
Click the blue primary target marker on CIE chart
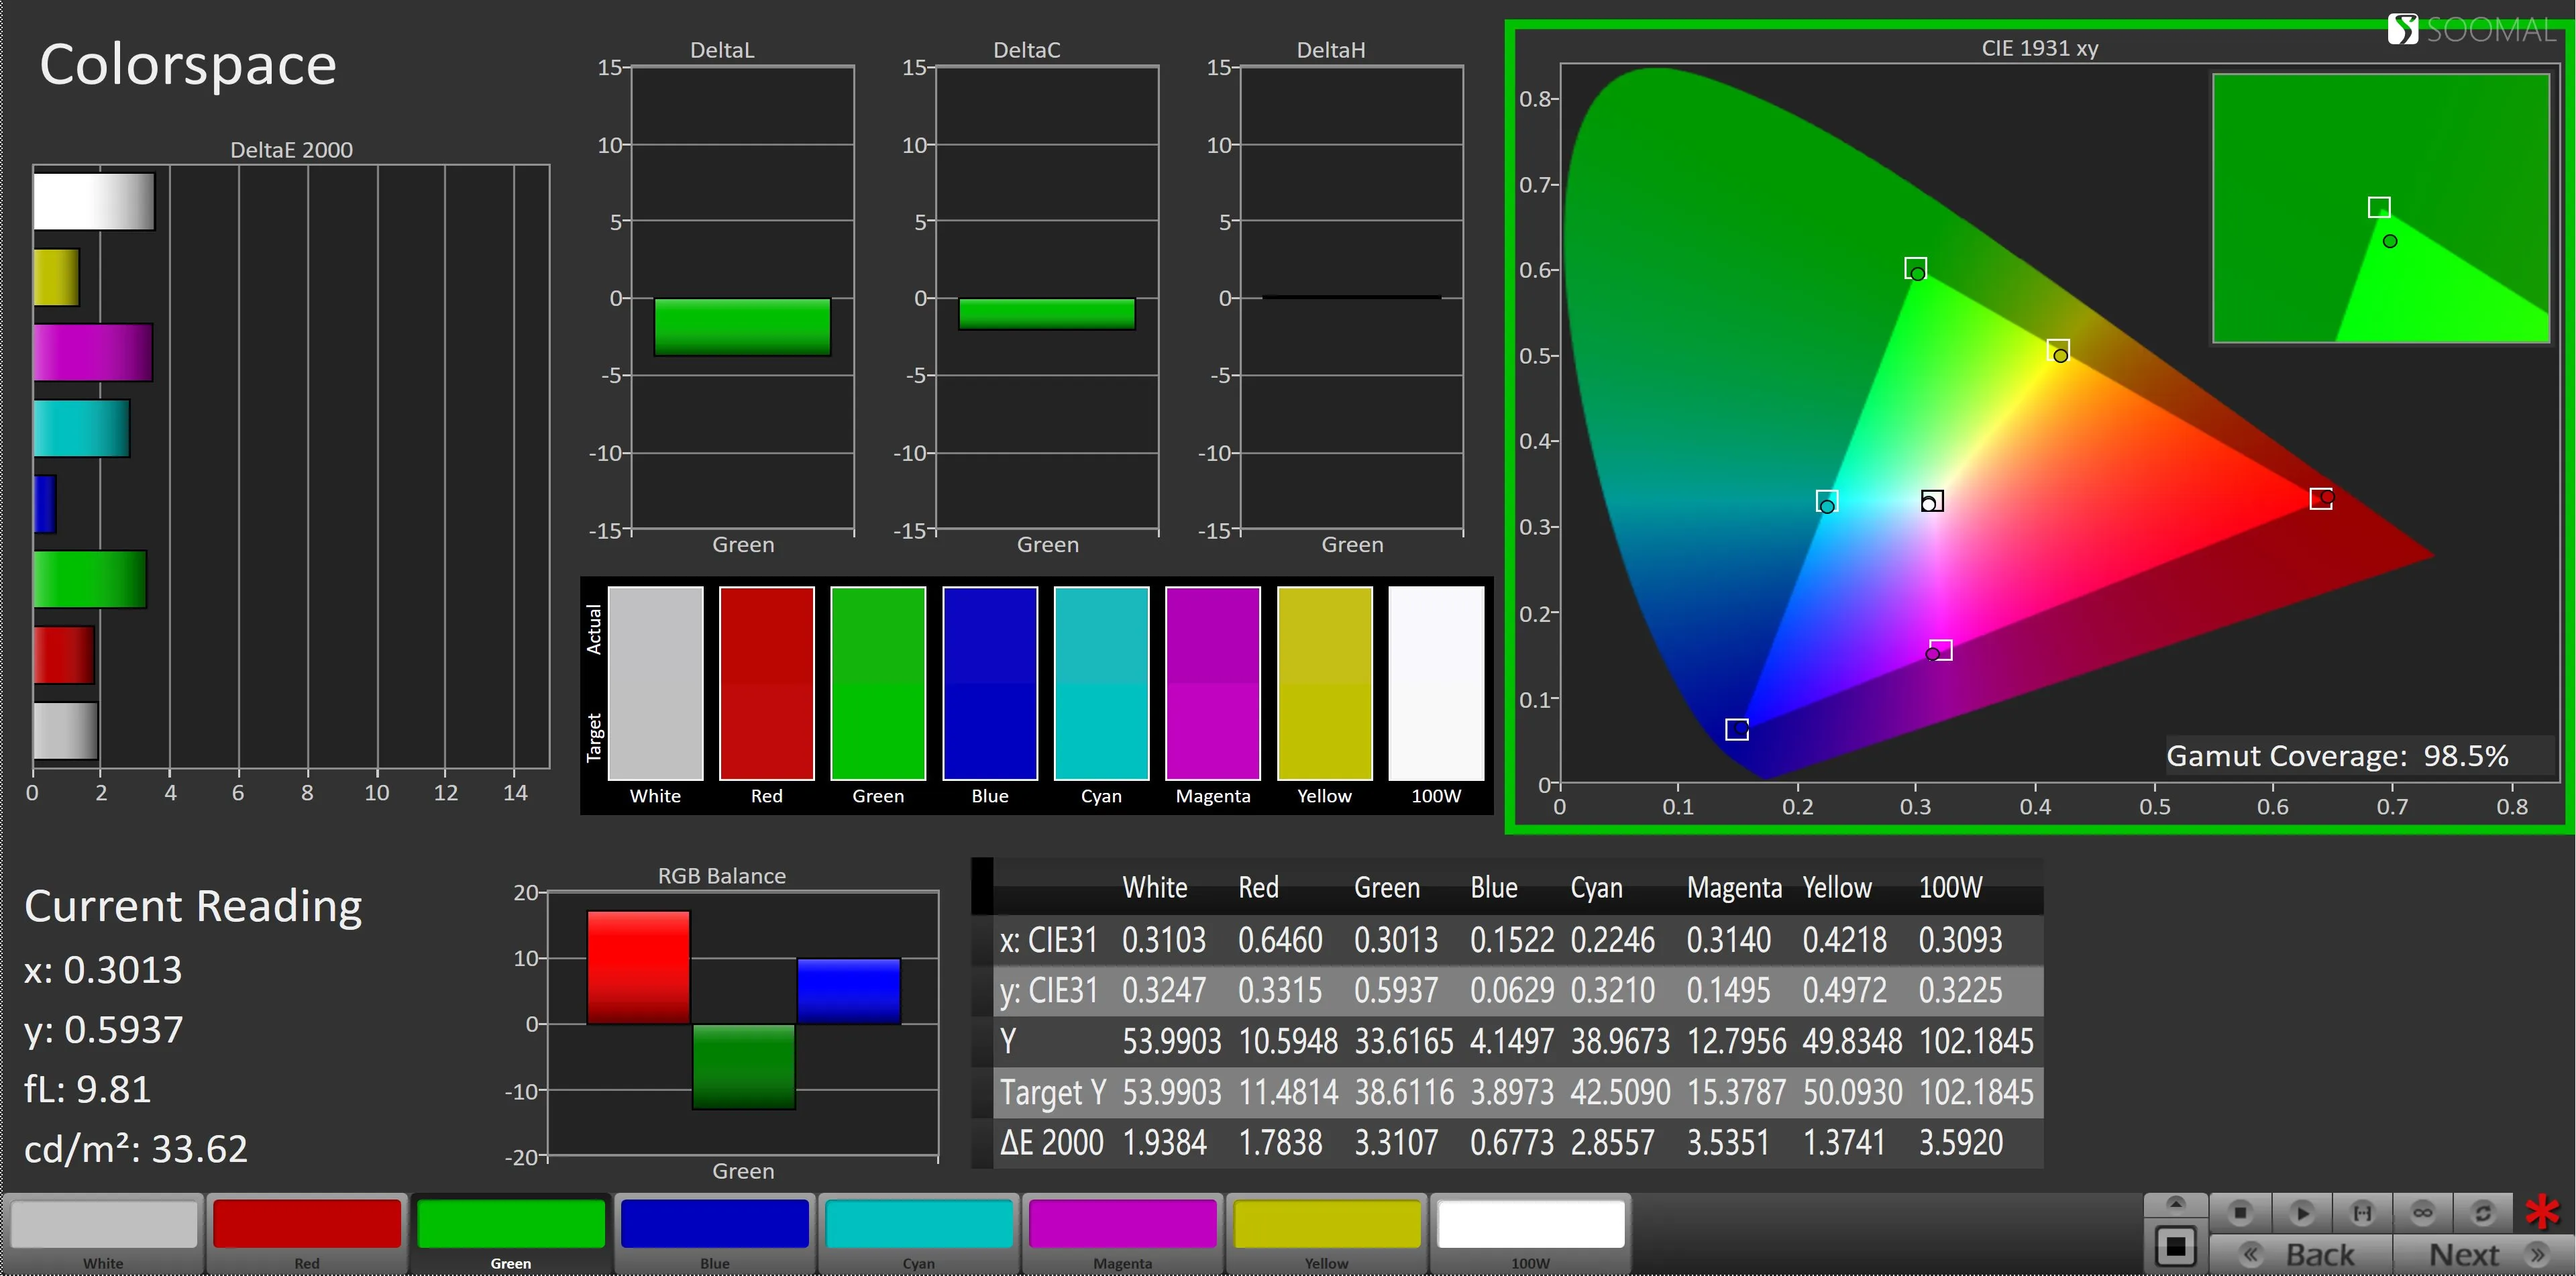(x=1737, y=729)
